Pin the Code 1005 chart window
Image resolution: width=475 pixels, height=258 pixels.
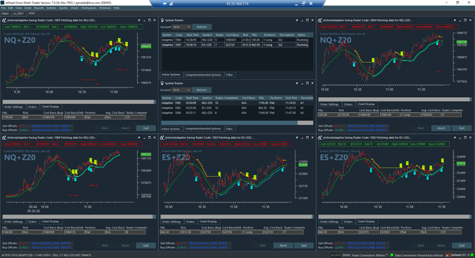pos(139,20)
